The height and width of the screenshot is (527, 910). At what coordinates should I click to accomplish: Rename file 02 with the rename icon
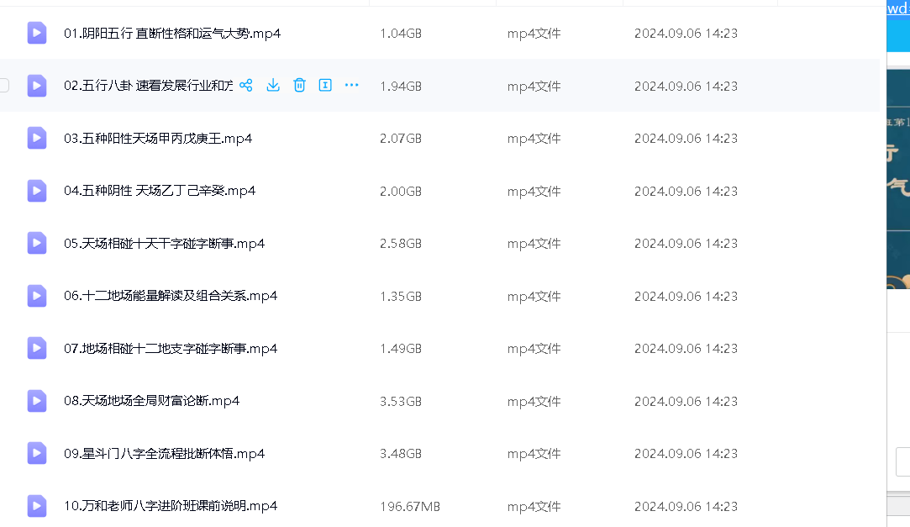(x=325, y=85)
